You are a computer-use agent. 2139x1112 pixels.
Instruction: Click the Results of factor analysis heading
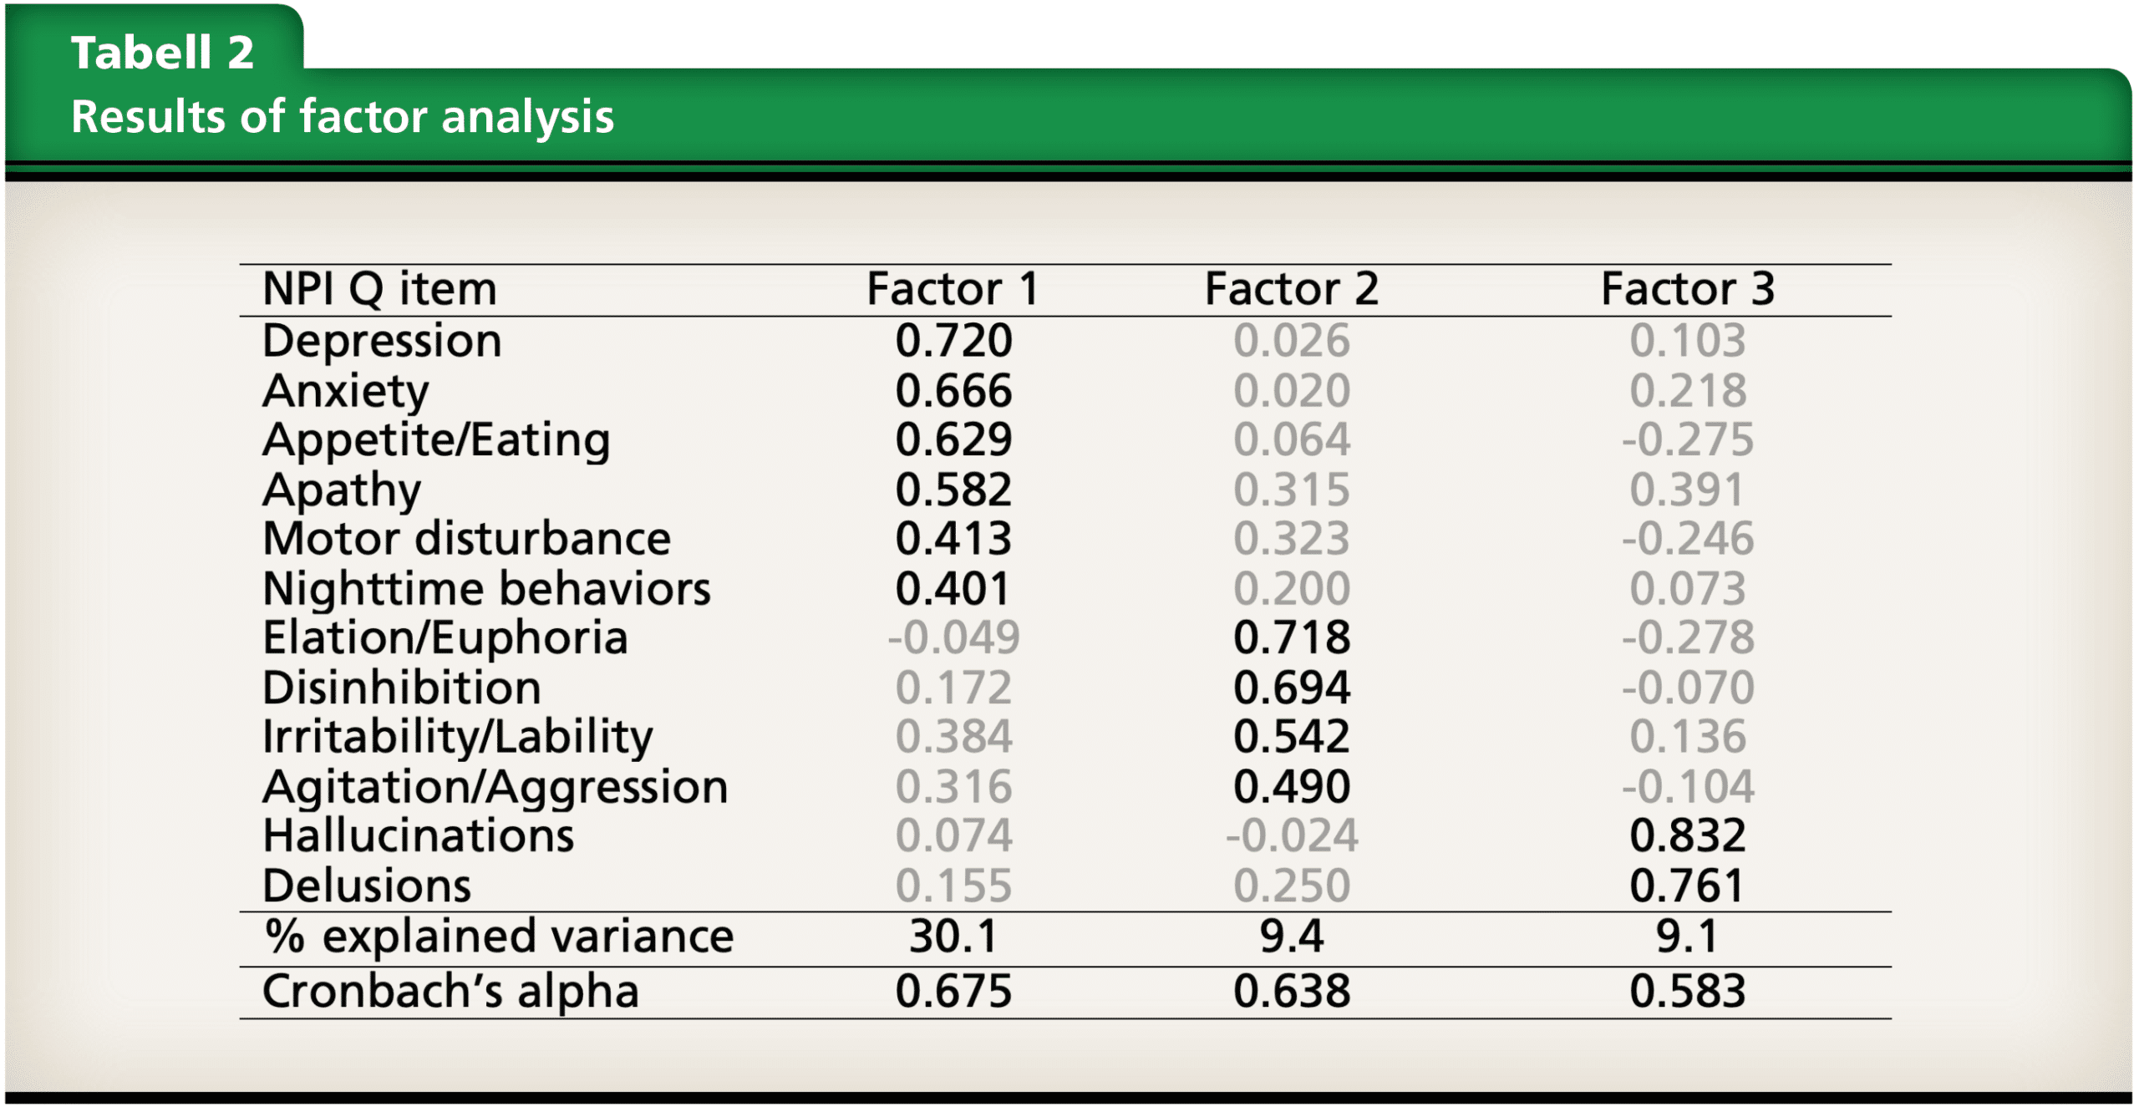343,116
